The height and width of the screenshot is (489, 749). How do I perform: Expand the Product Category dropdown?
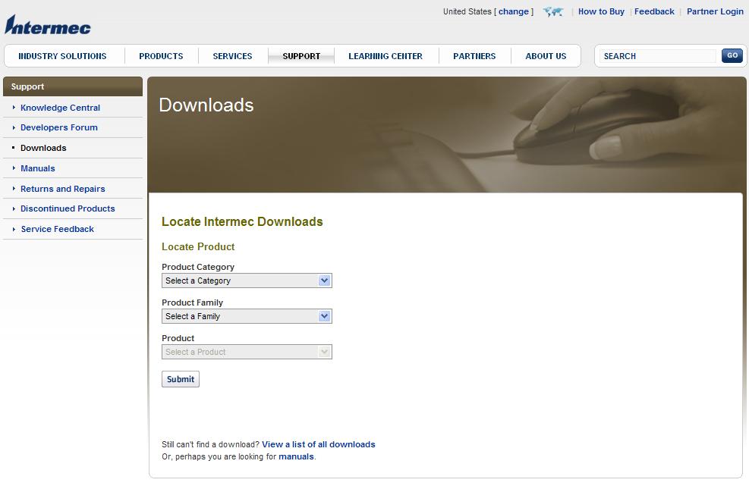point(247,281)
